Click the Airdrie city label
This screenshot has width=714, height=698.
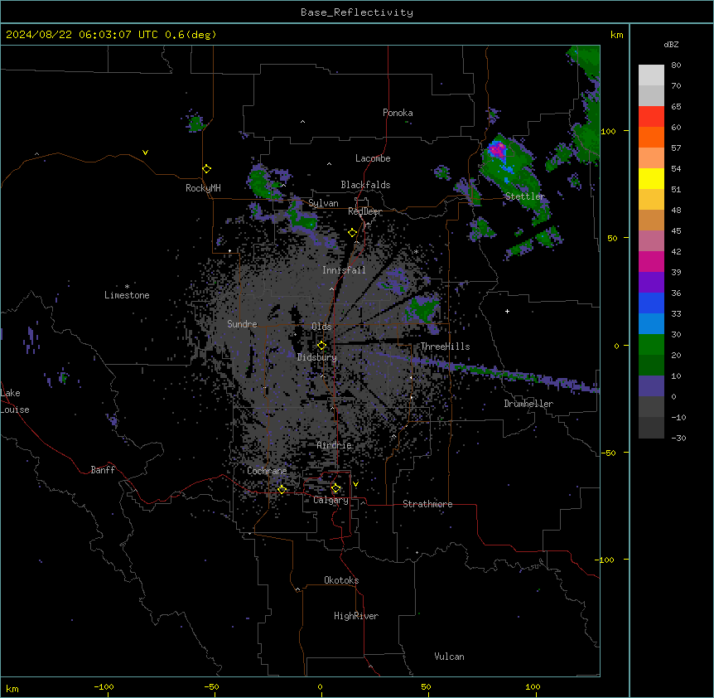pos(335,445)
